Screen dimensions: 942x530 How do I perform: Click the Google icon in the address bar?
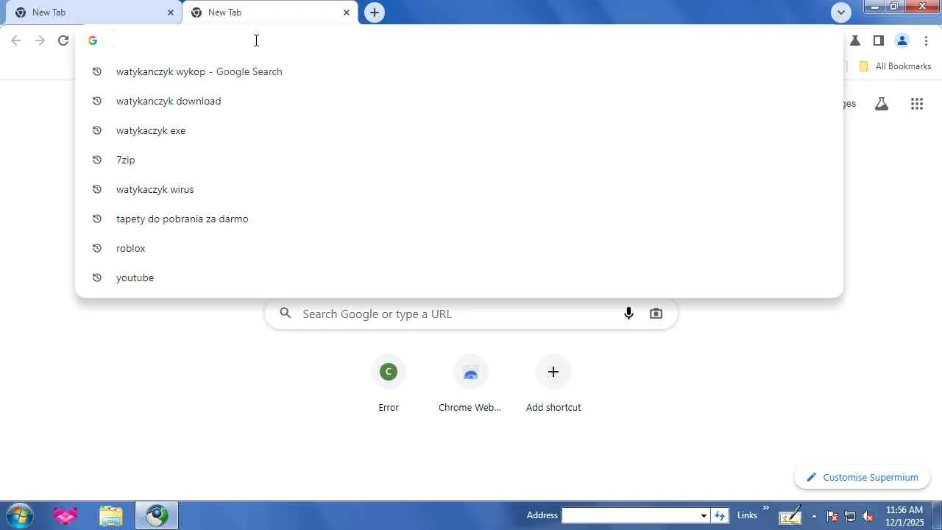pyautogui.click(x=93, y=40)
